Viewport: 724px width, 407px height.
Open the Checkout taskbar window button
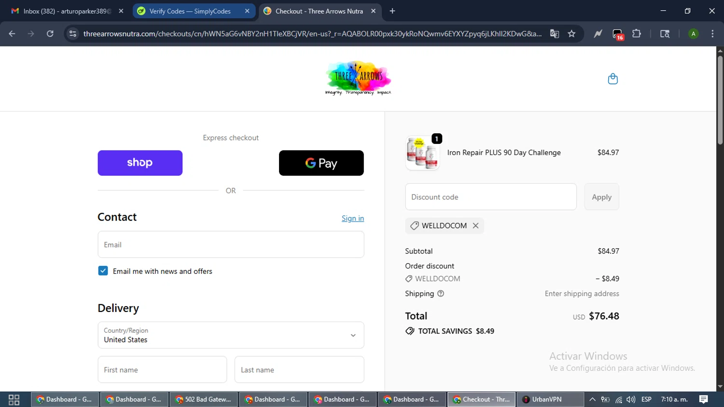point(482,399)
